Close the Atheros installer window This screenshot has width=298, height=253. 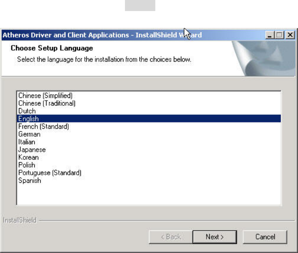[290, 35]
